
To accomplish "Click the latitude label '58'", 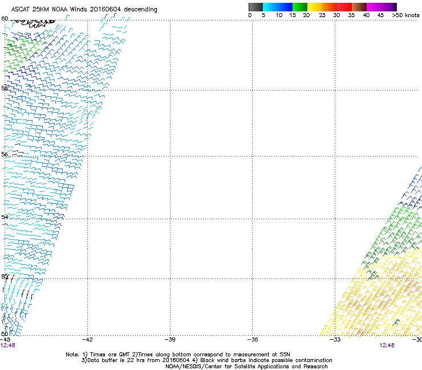I will click(5, 88).
